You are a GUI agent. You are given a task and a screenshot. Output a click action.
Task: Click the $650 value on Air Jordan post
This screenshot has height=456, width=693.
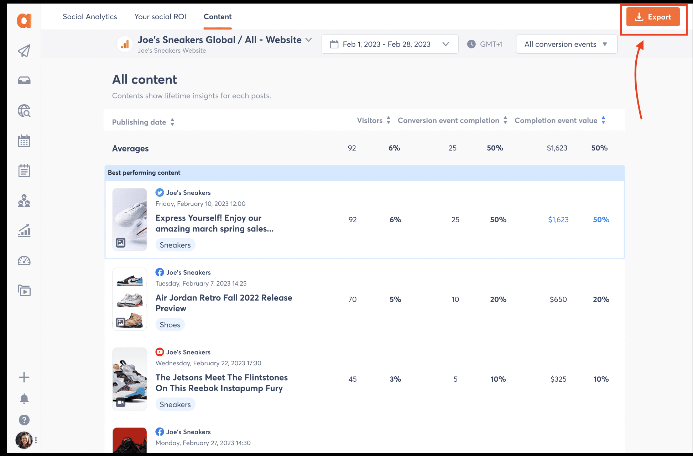[x=558, y=299]
